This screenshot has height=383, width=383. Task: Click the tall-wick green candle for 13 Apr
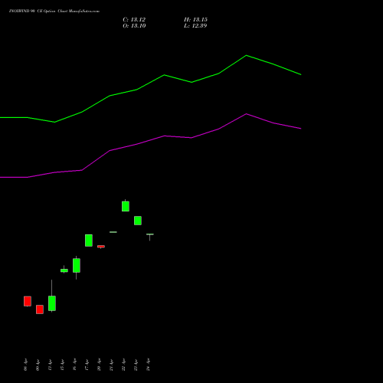pos(52,303)
